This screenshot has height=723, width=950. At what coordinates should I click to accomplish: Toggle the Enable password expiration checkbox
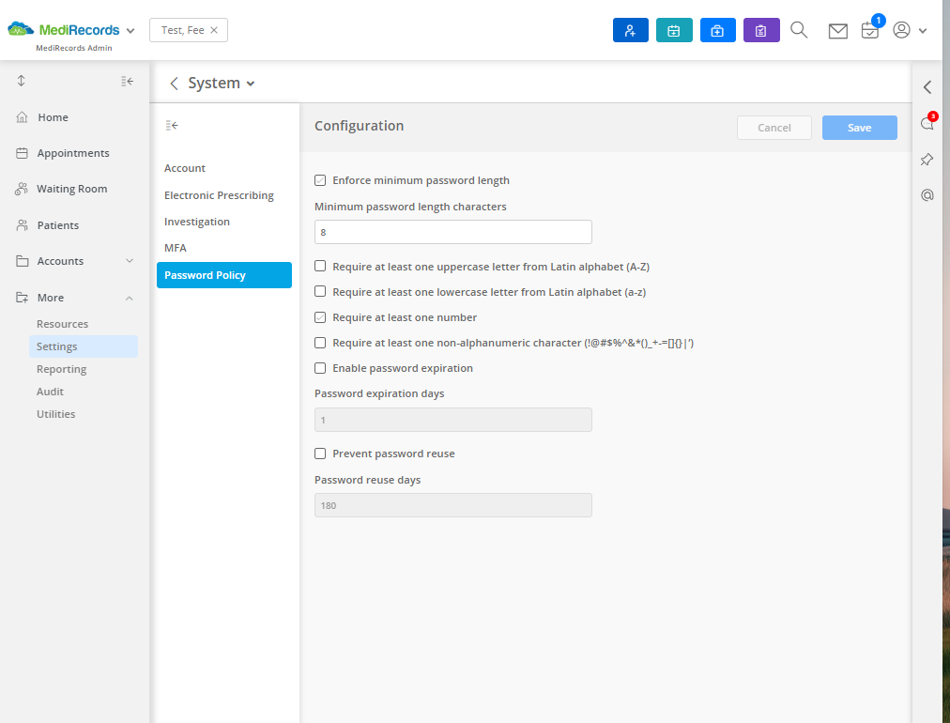click(x=320, y=368)
